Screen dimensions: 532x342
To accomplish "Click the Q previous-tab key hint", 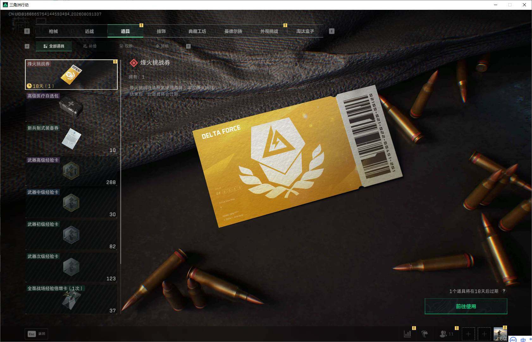I will (27, 31).
